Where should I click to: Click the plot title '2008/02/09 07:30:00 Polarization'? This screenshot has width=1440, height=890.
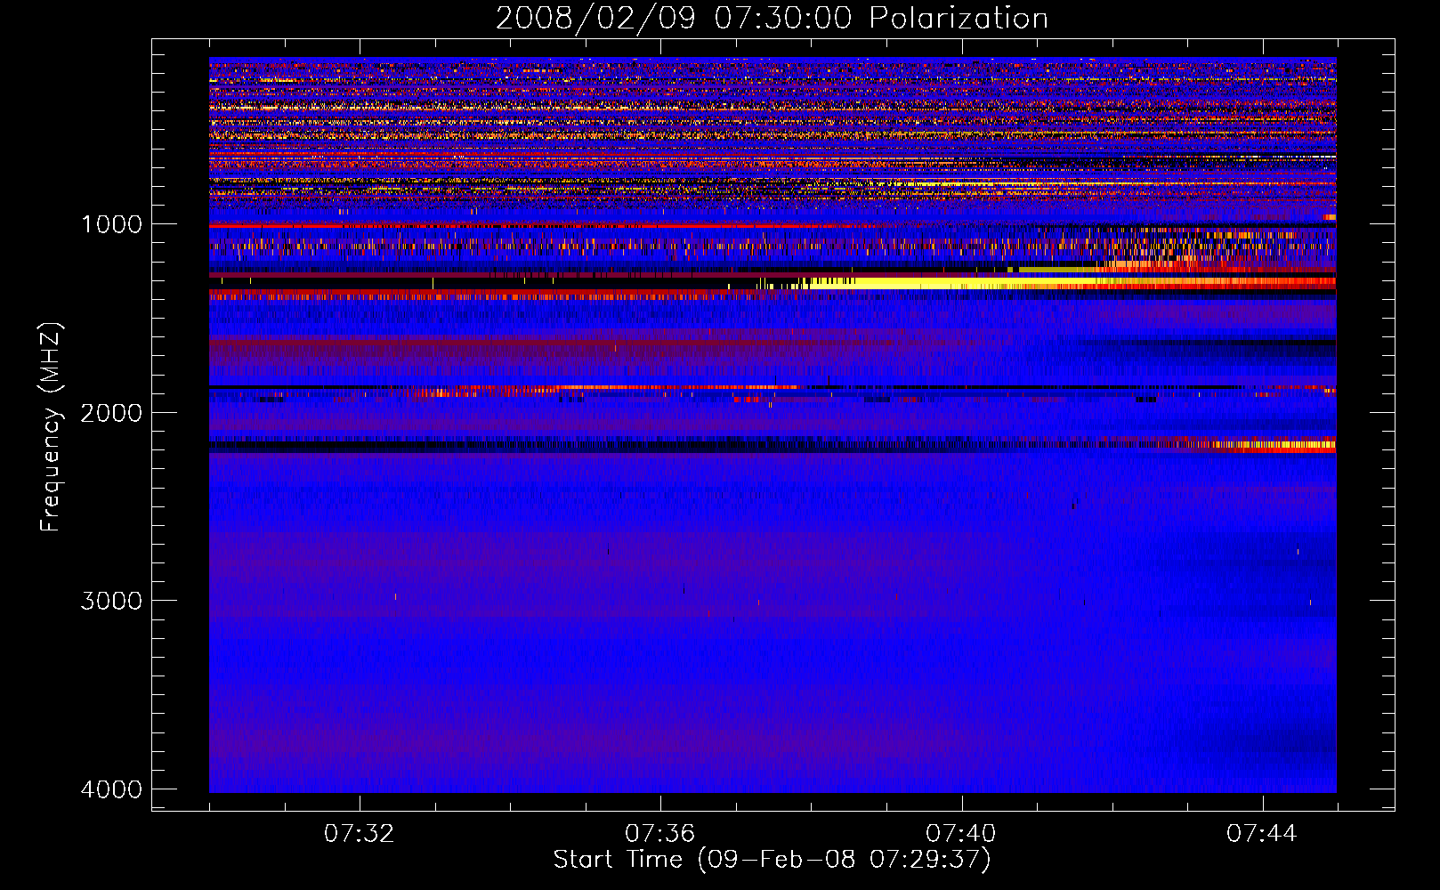tap(772, 18)
